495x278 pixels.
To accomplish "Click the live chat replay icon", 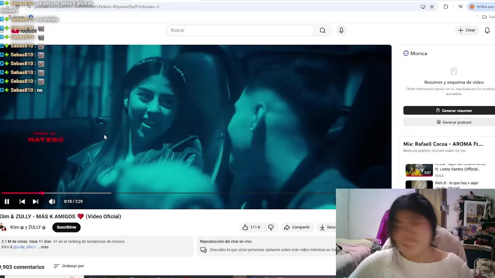I will click(x=203, y=250).
